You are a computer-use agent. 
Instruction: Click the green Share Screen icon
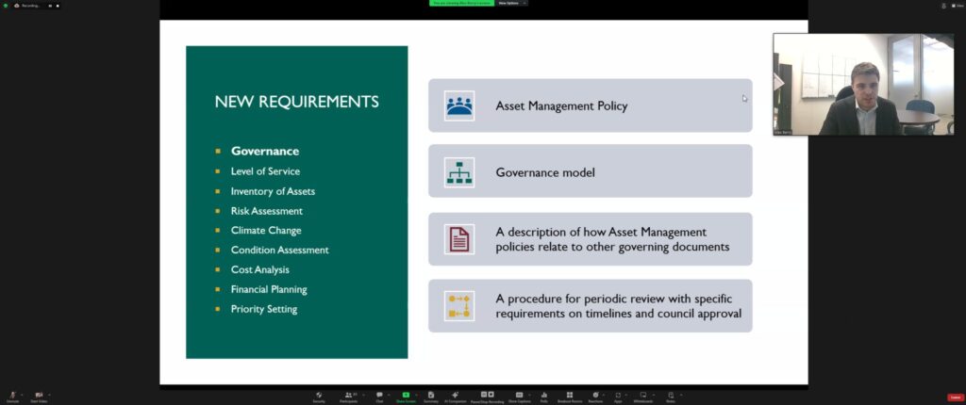coord(406,395)
